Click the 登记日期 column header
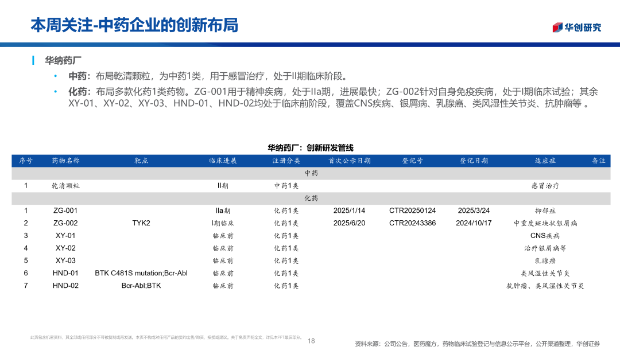Screen dimensions: 620x347 (474, 161)
